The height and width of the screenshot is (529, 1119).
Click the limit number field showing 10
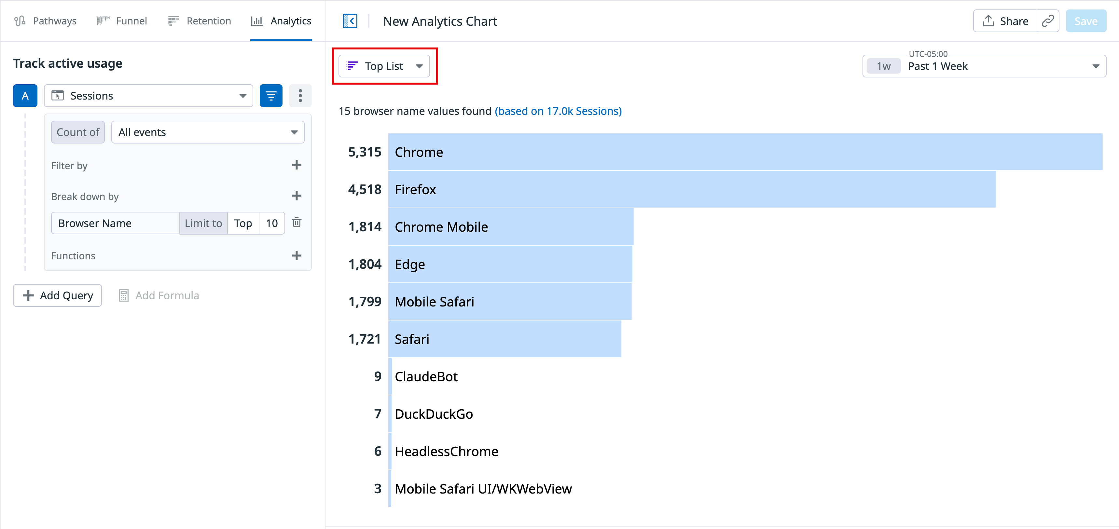pos(271,223)
